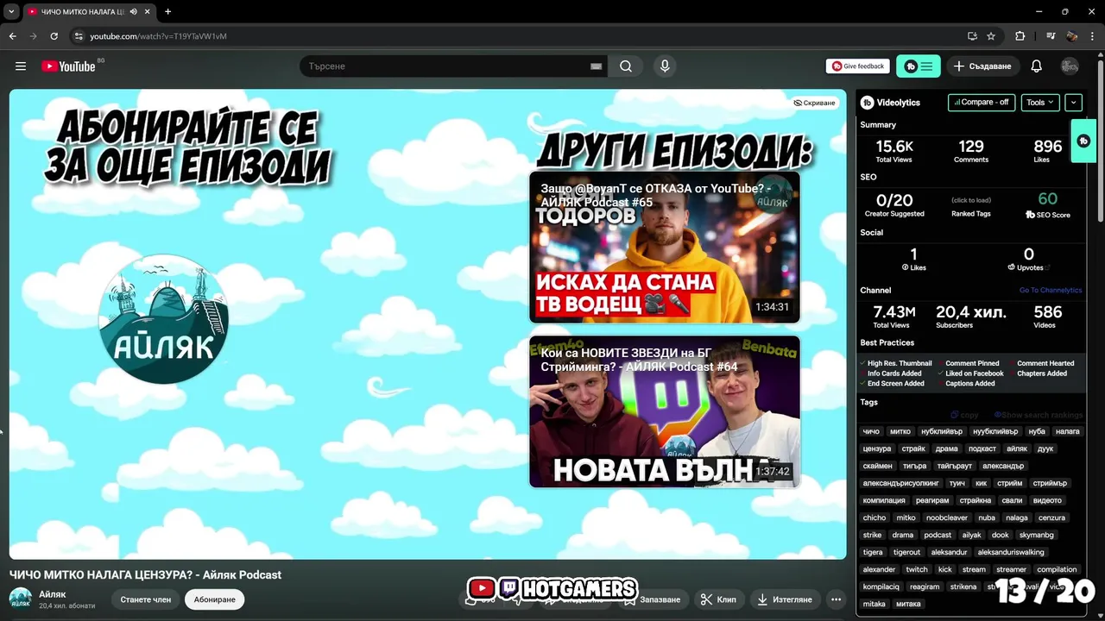1105x621 pixels.
Task: Open the account avatar menu
Action: 1070,66
